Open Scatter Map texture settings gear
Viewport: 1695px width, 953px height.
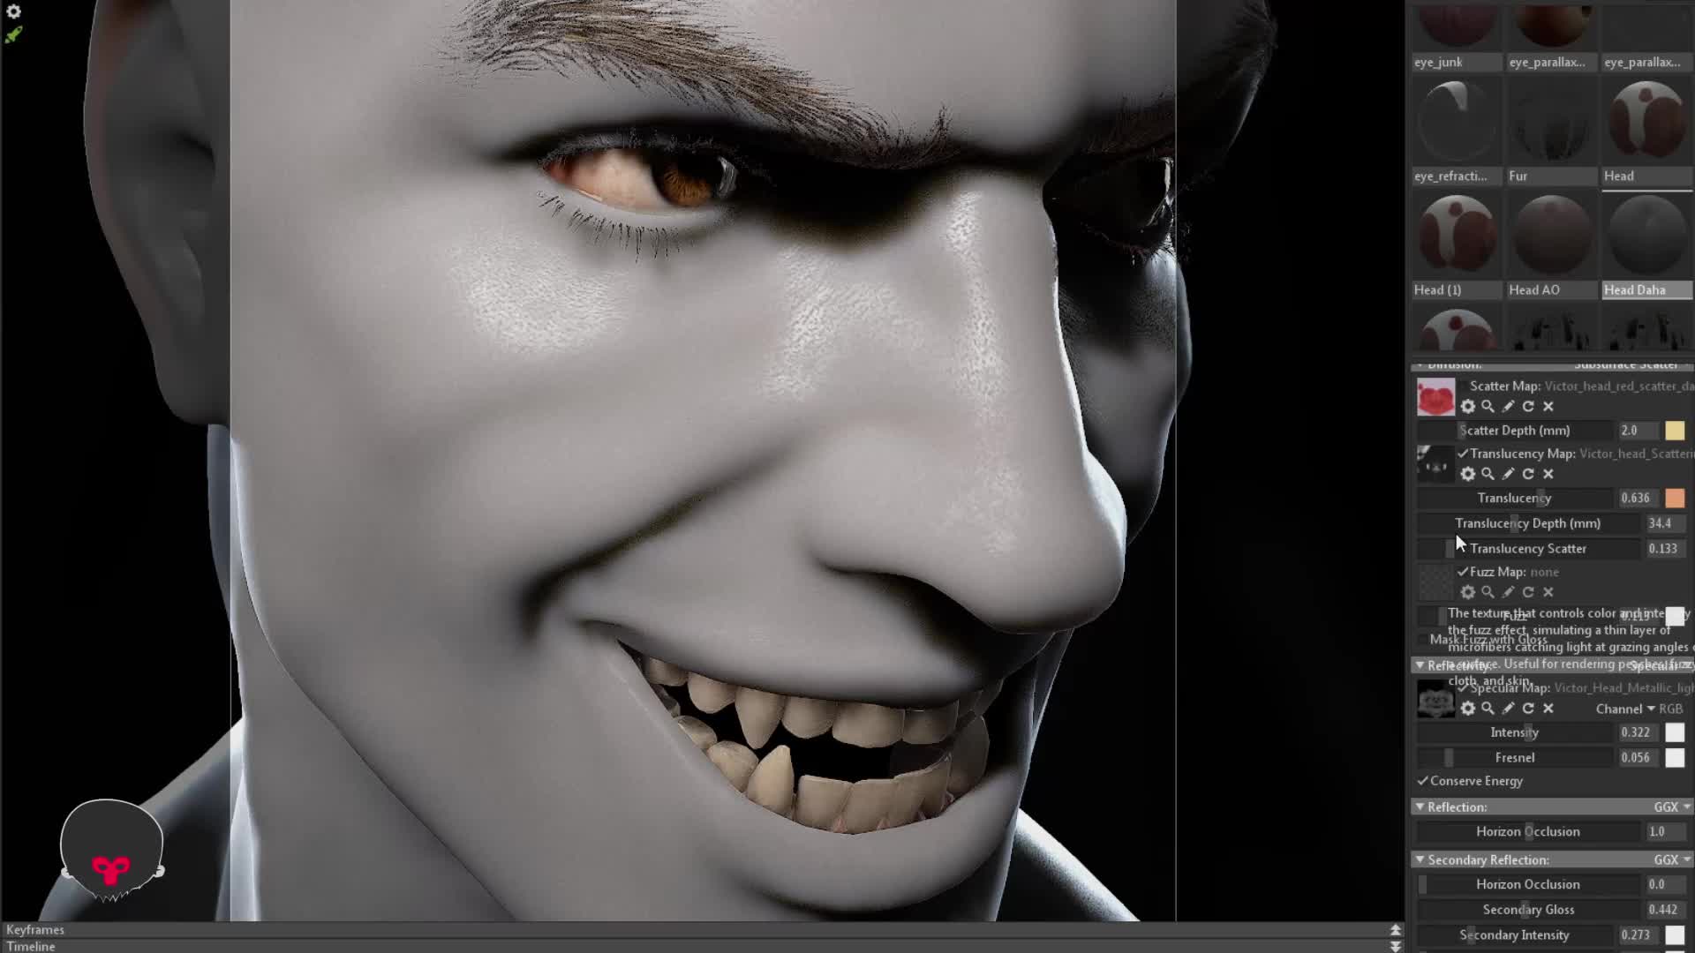[1467, 407]
